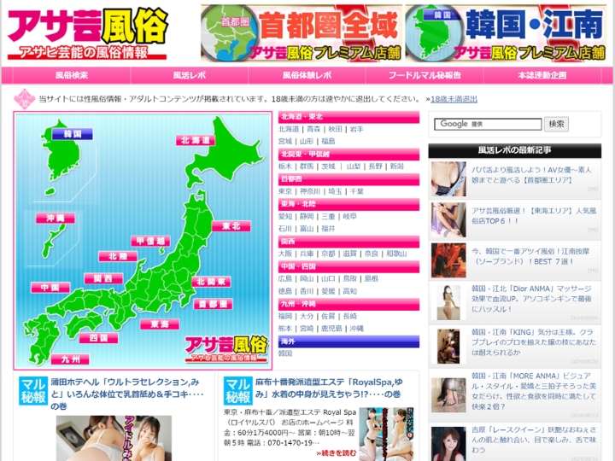Select the 四国 label on the map
The width and height of the screenshot is (615, 461).
click(x=98, y=338)
